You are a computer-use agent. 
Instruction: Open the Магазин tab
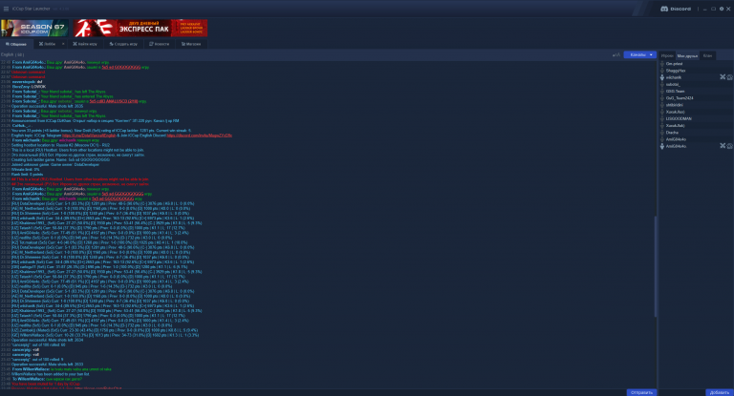191,44
